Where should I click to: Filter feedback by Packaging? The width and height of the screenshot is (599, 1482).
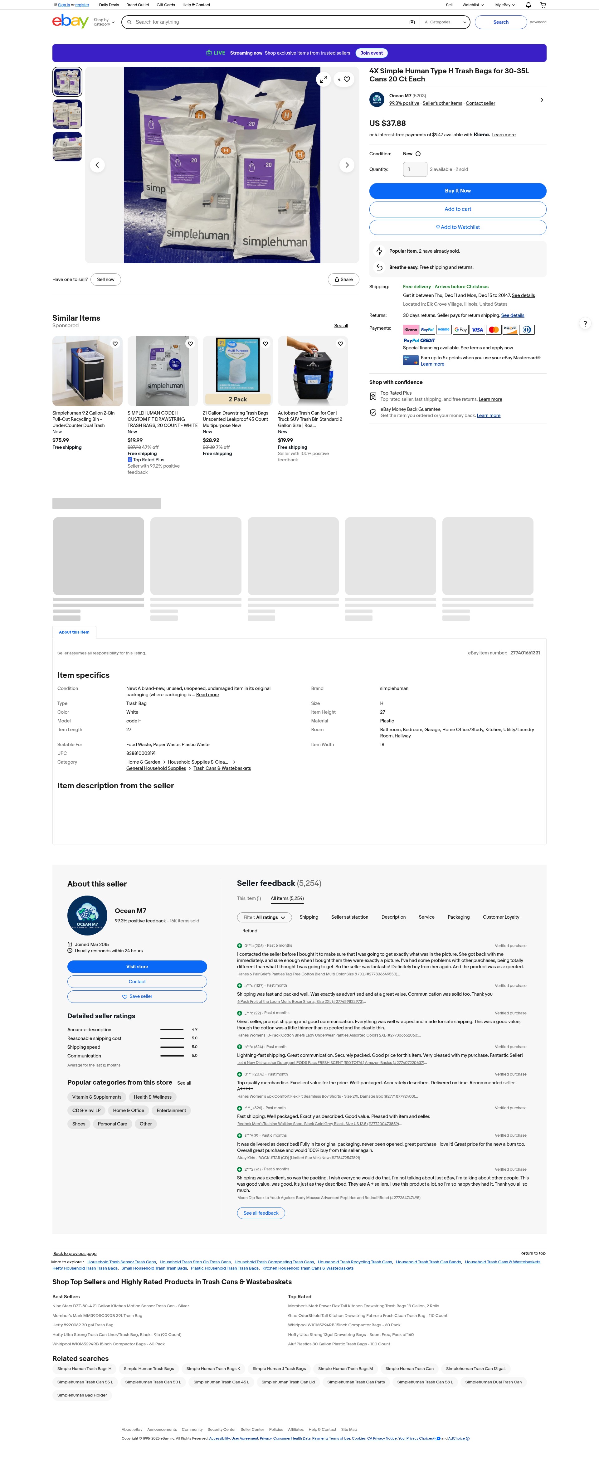click(x=459, y=918)
